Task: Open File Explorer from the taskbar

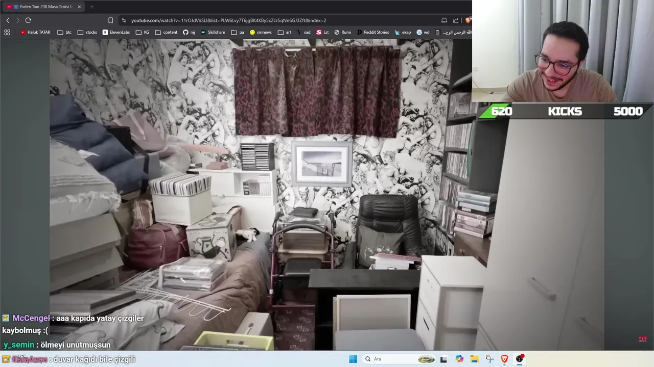Action: [474, 359]
